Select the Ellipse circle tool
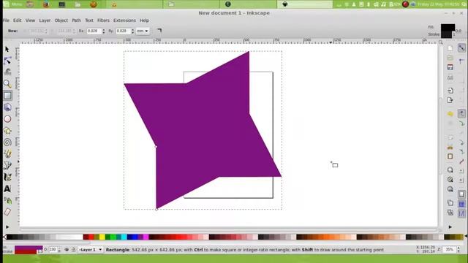Screen dimensions: 468x263 coord(8,118)
